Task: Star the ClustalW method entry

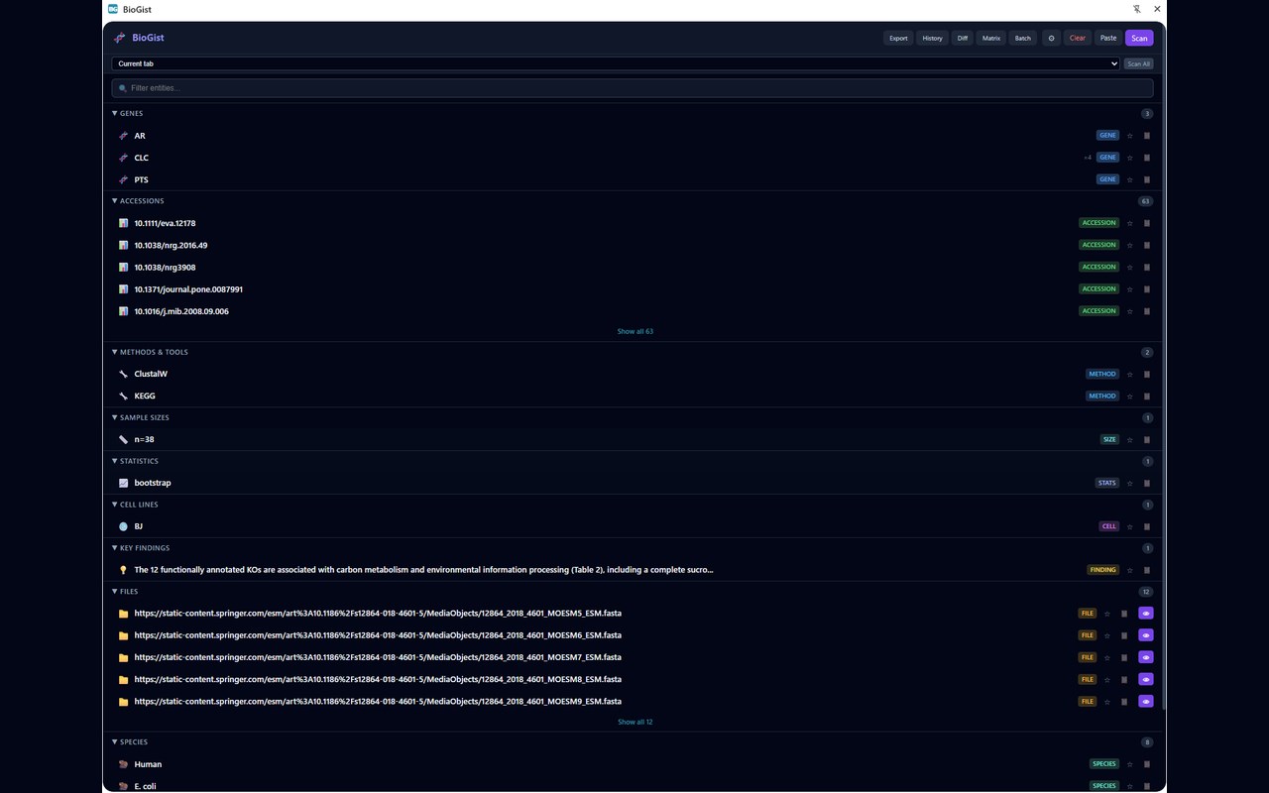Action: [1130, 374]
